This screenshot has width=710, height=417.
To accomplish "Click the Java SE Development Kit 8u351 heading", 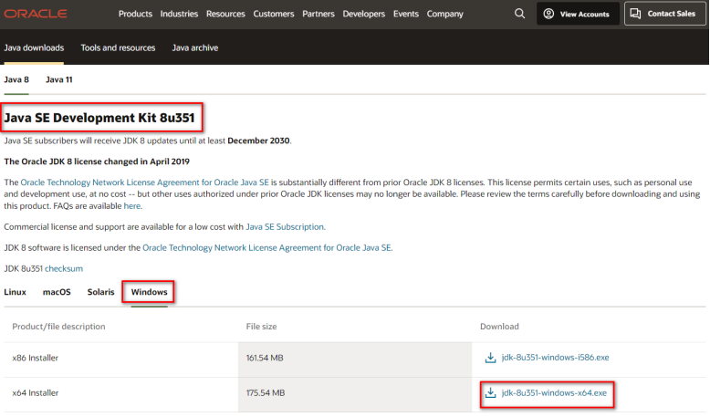I will click(x=99, y=118).
